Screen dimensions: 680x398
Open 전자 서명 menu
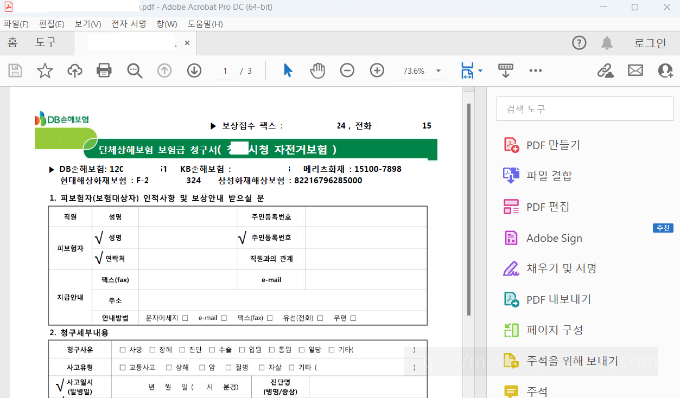coord(129,24)
